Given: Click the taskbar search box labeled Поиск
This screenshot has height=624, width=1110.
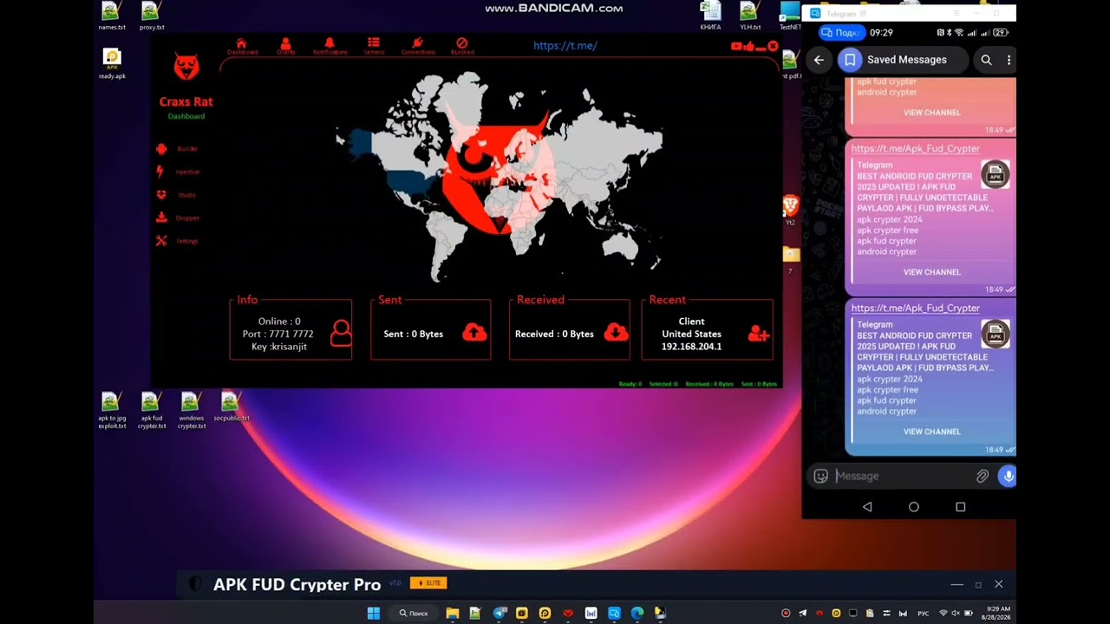Looking at the screenshot, I should [414, 613].
